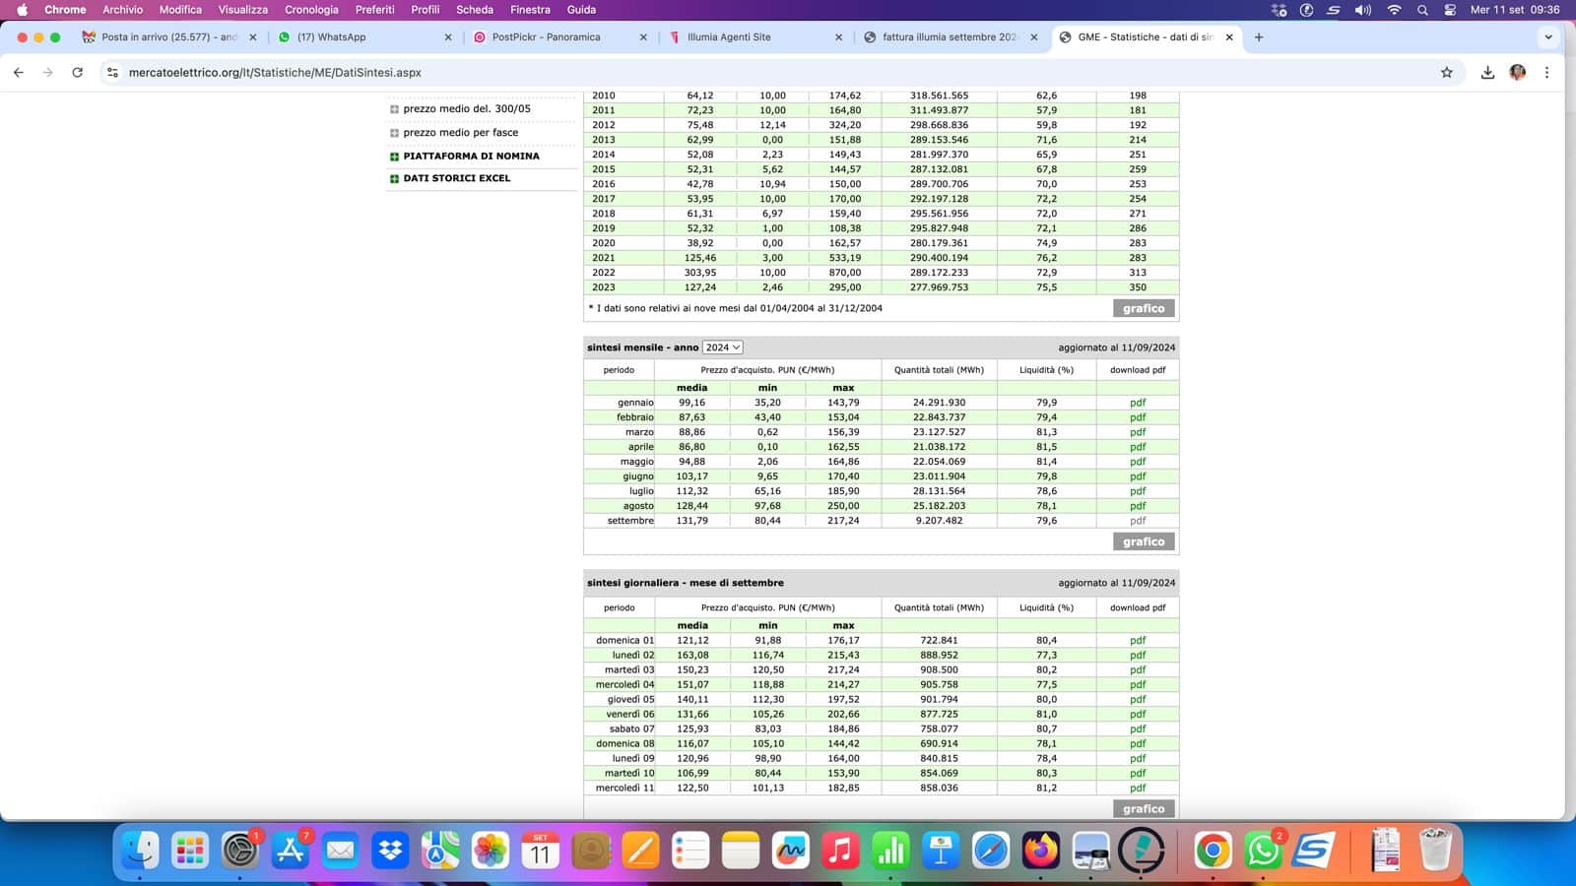This screenshot has width=1576, height=886.
Task: Open the Cronologia menu
Action: click(311, 10)
